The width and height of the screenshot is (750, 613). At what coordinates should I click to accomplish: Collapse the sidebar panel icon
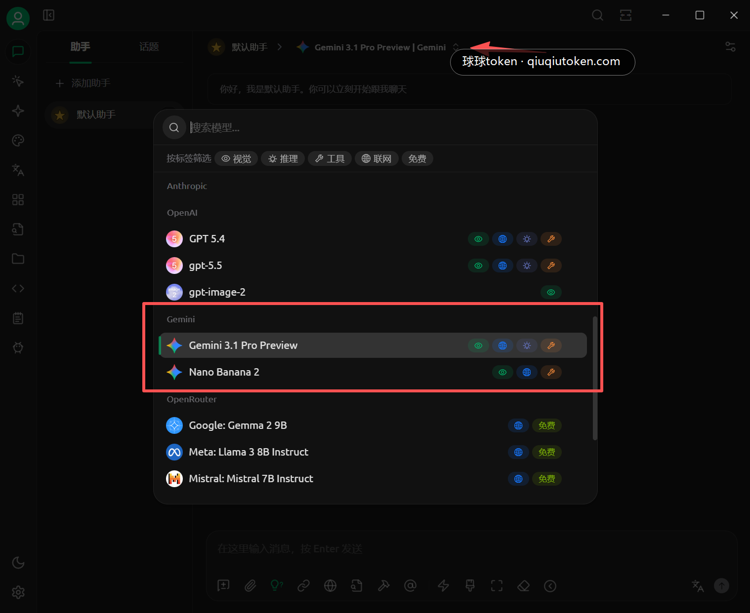pos(48,15)
